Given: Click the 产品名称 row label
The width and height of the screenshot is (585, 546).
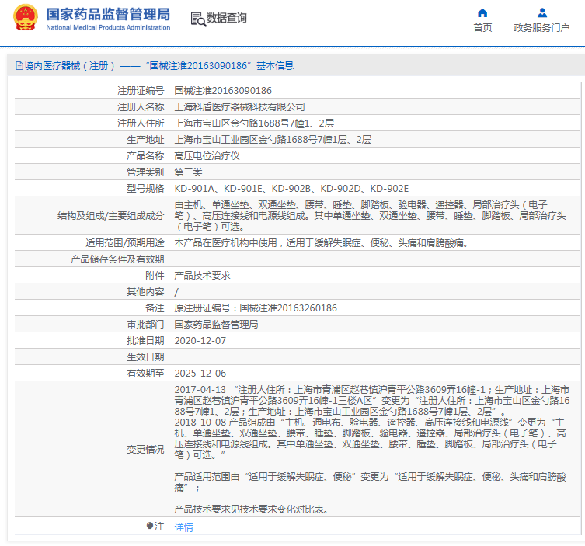Looking at the screenshot, I should click(145, 156).
